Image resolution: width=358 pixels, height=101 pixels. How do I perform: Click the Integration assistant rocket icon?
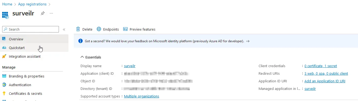pos(4,56)
